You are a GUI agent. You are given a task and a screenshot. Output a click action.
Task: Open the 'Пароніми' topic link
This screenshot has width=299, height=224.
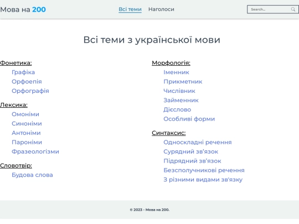coord(27,142)
